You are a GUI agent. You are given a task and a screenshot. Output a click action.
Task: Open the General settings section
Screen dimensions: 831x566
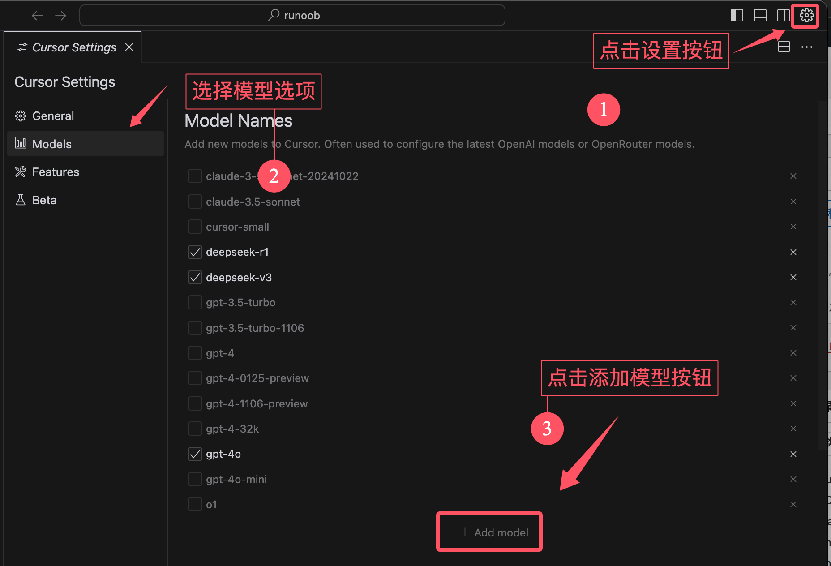[53, 116]
